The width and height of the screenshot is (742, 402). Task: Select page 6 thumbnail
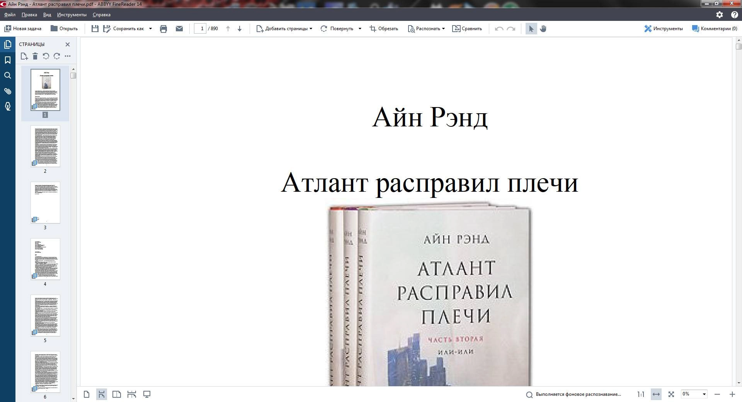(x=45, y=372)
